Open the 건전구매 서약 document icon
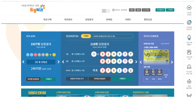 point(189,52)
